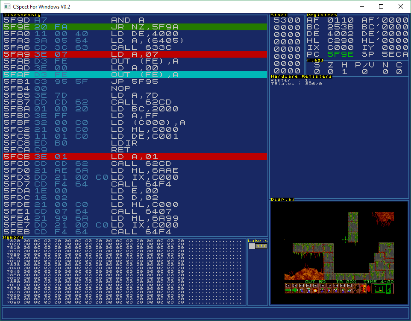Select the floater umbrella skill icon

pos(308,289)
